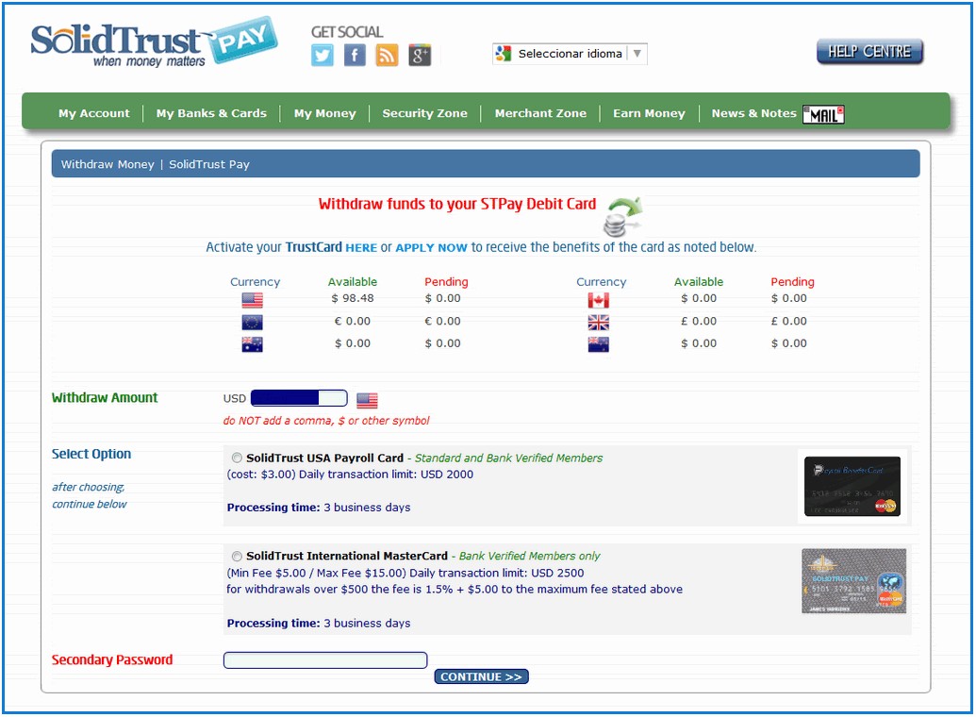Screen dimensions: 976x717
Task: Open My Money menu
Action: tap(325, 113)
